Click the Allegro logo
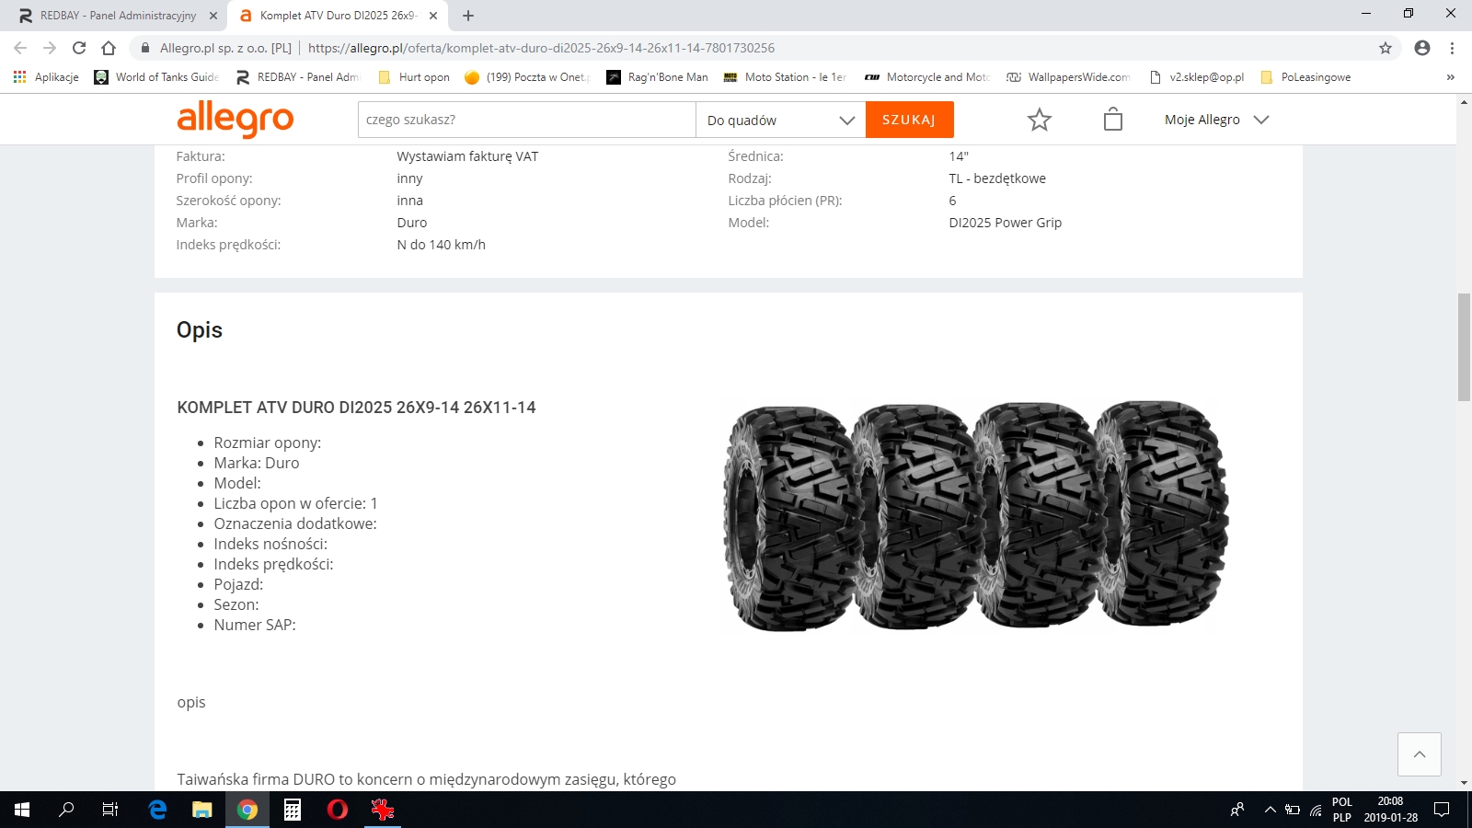Screen dimensions: 1472x828 [x=235, y=120]
